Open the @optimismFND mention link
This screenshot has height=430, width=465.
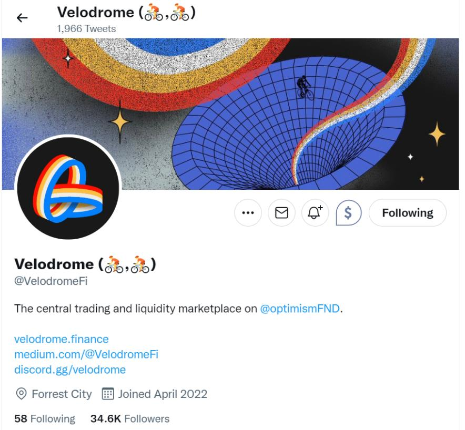pyautogui.click(x=300, y=309)
